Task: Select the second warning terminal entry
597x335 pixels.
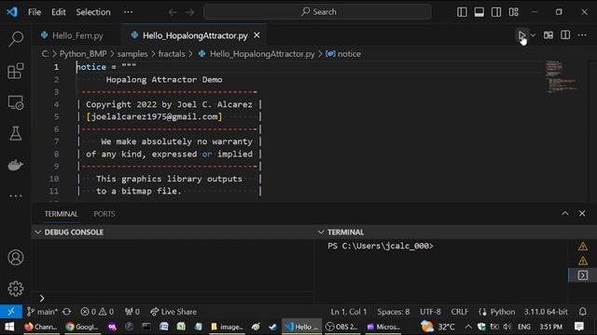Action: (582, 261)
